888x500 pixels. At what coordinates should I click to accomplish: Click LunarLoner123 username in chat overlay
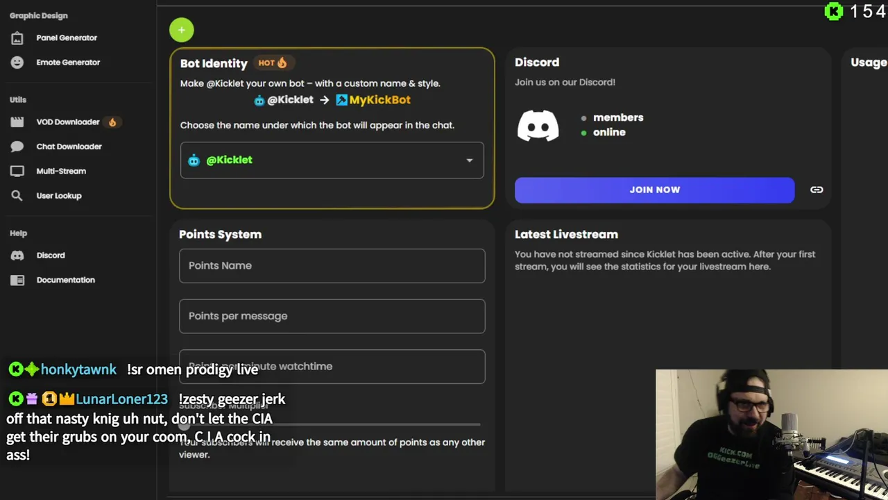pyautogui.click(x=121, y=399)
